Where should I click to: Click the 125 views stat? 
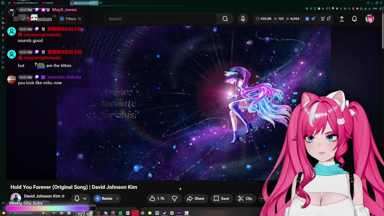(x=278, y=19)
